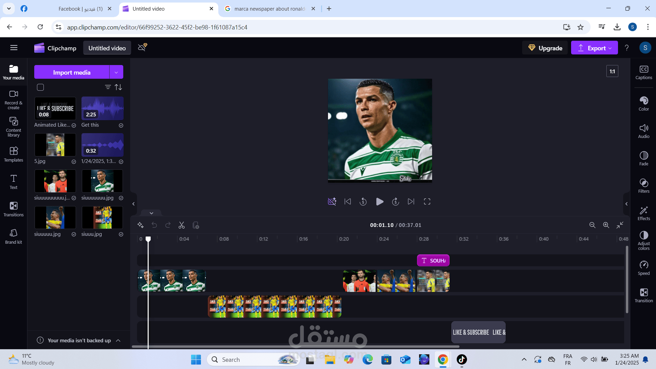Screen dimensions: 656x369
Task: Collapse the right properties panel
Action: [627, 204]
